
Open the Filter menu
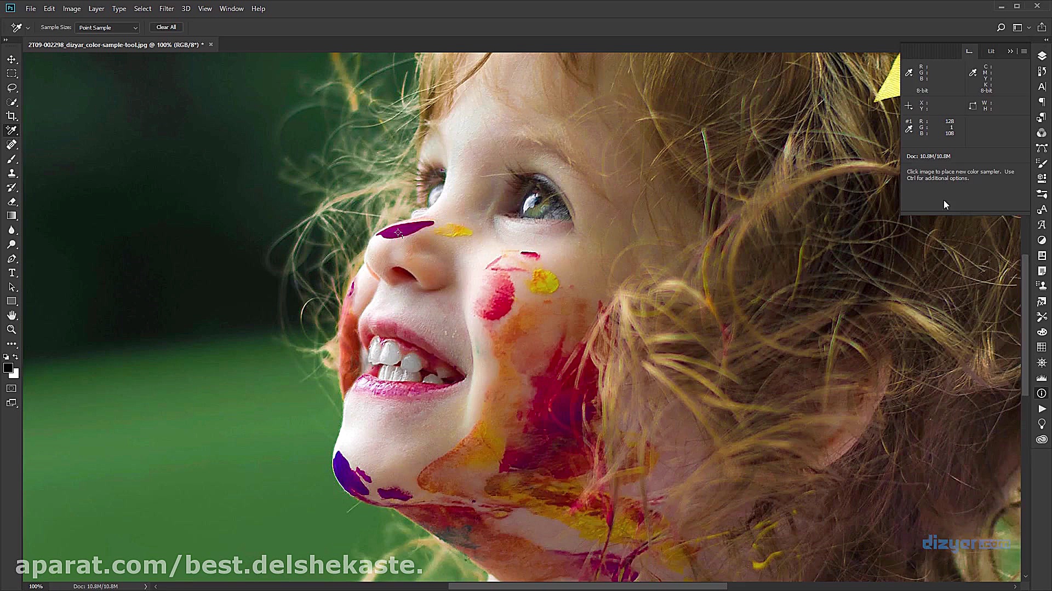coord(166,9)
